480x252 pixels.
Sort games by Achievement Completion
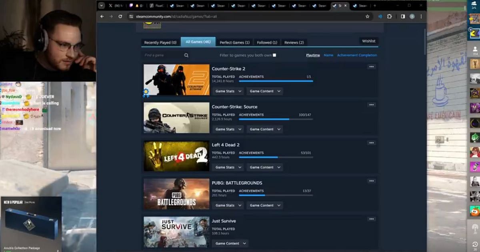(x=357, y=55)
